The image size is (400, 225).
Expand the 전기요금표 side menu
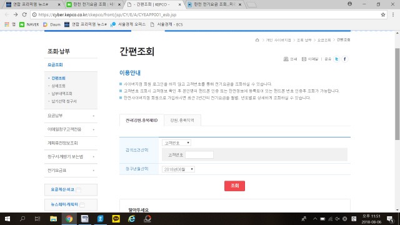71,171
